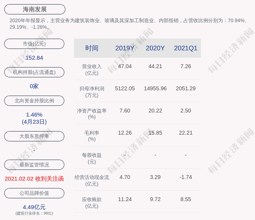
Task: Select receivables value 8.55
Action: coord(186,199)
